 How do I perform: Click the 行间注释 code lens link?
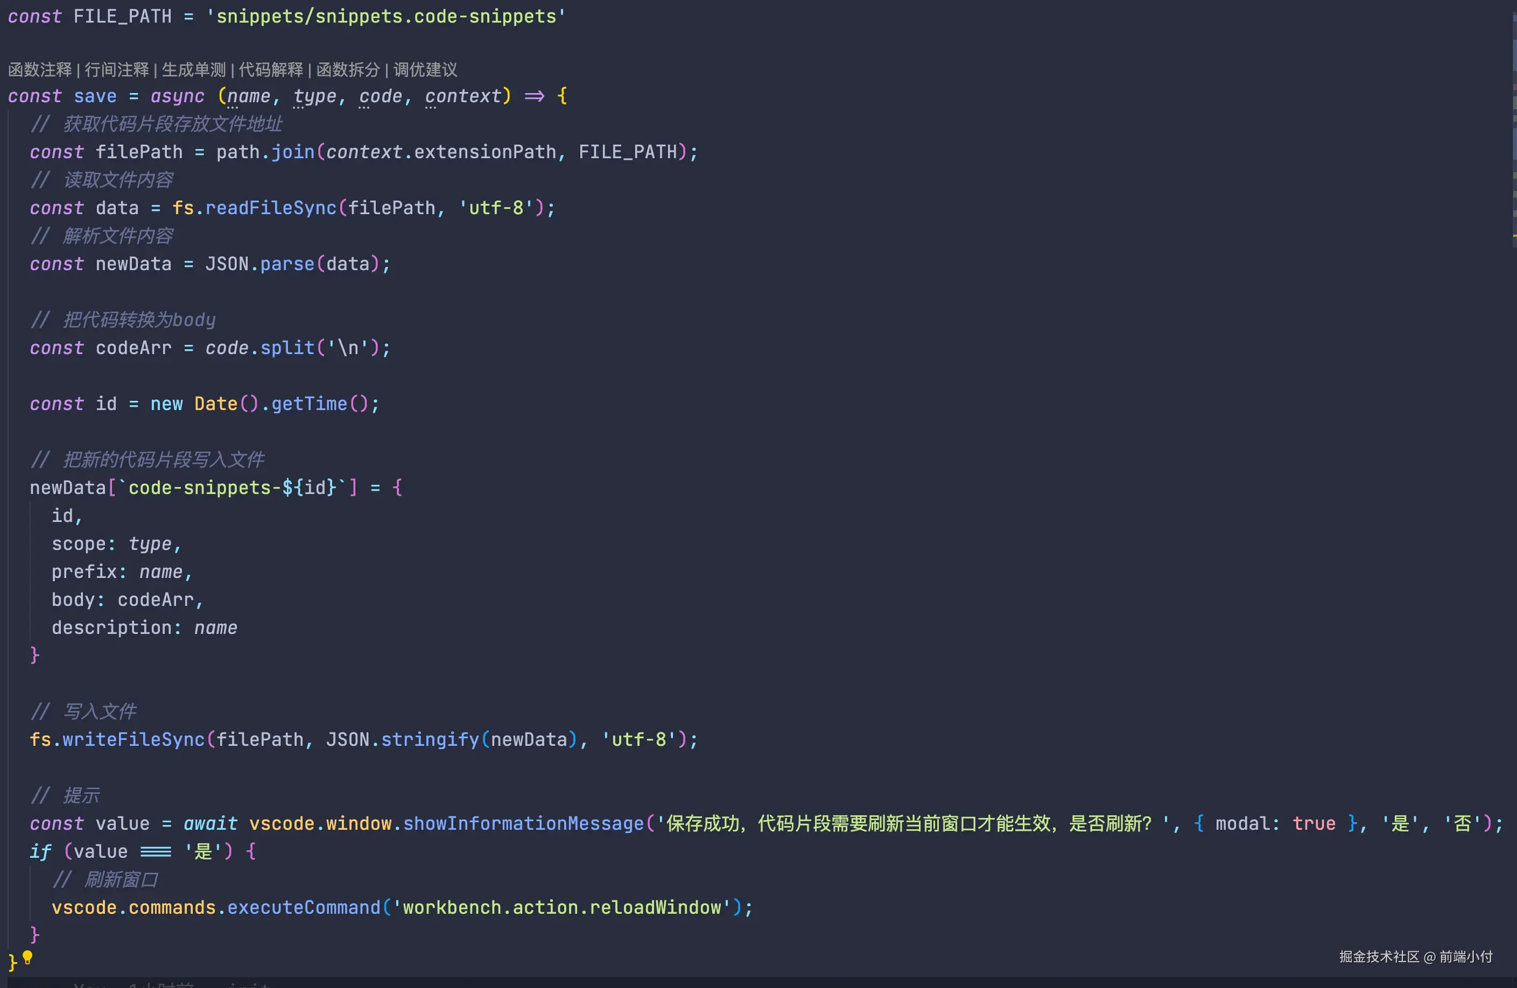(x=117, y=69)
